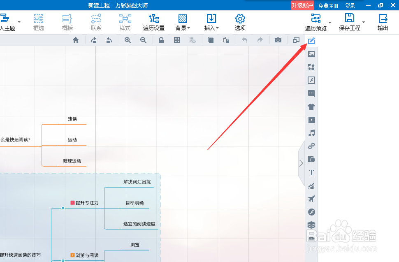Click 免费注册 free register link
Screen dimensions: 399x262
click(328, 6)
